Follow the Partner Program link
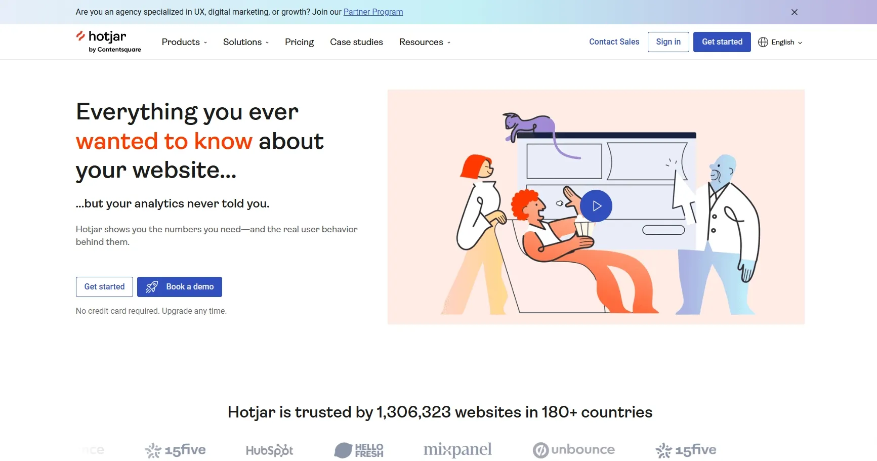This screenshot has width=877, height=461. pos(373,12)
